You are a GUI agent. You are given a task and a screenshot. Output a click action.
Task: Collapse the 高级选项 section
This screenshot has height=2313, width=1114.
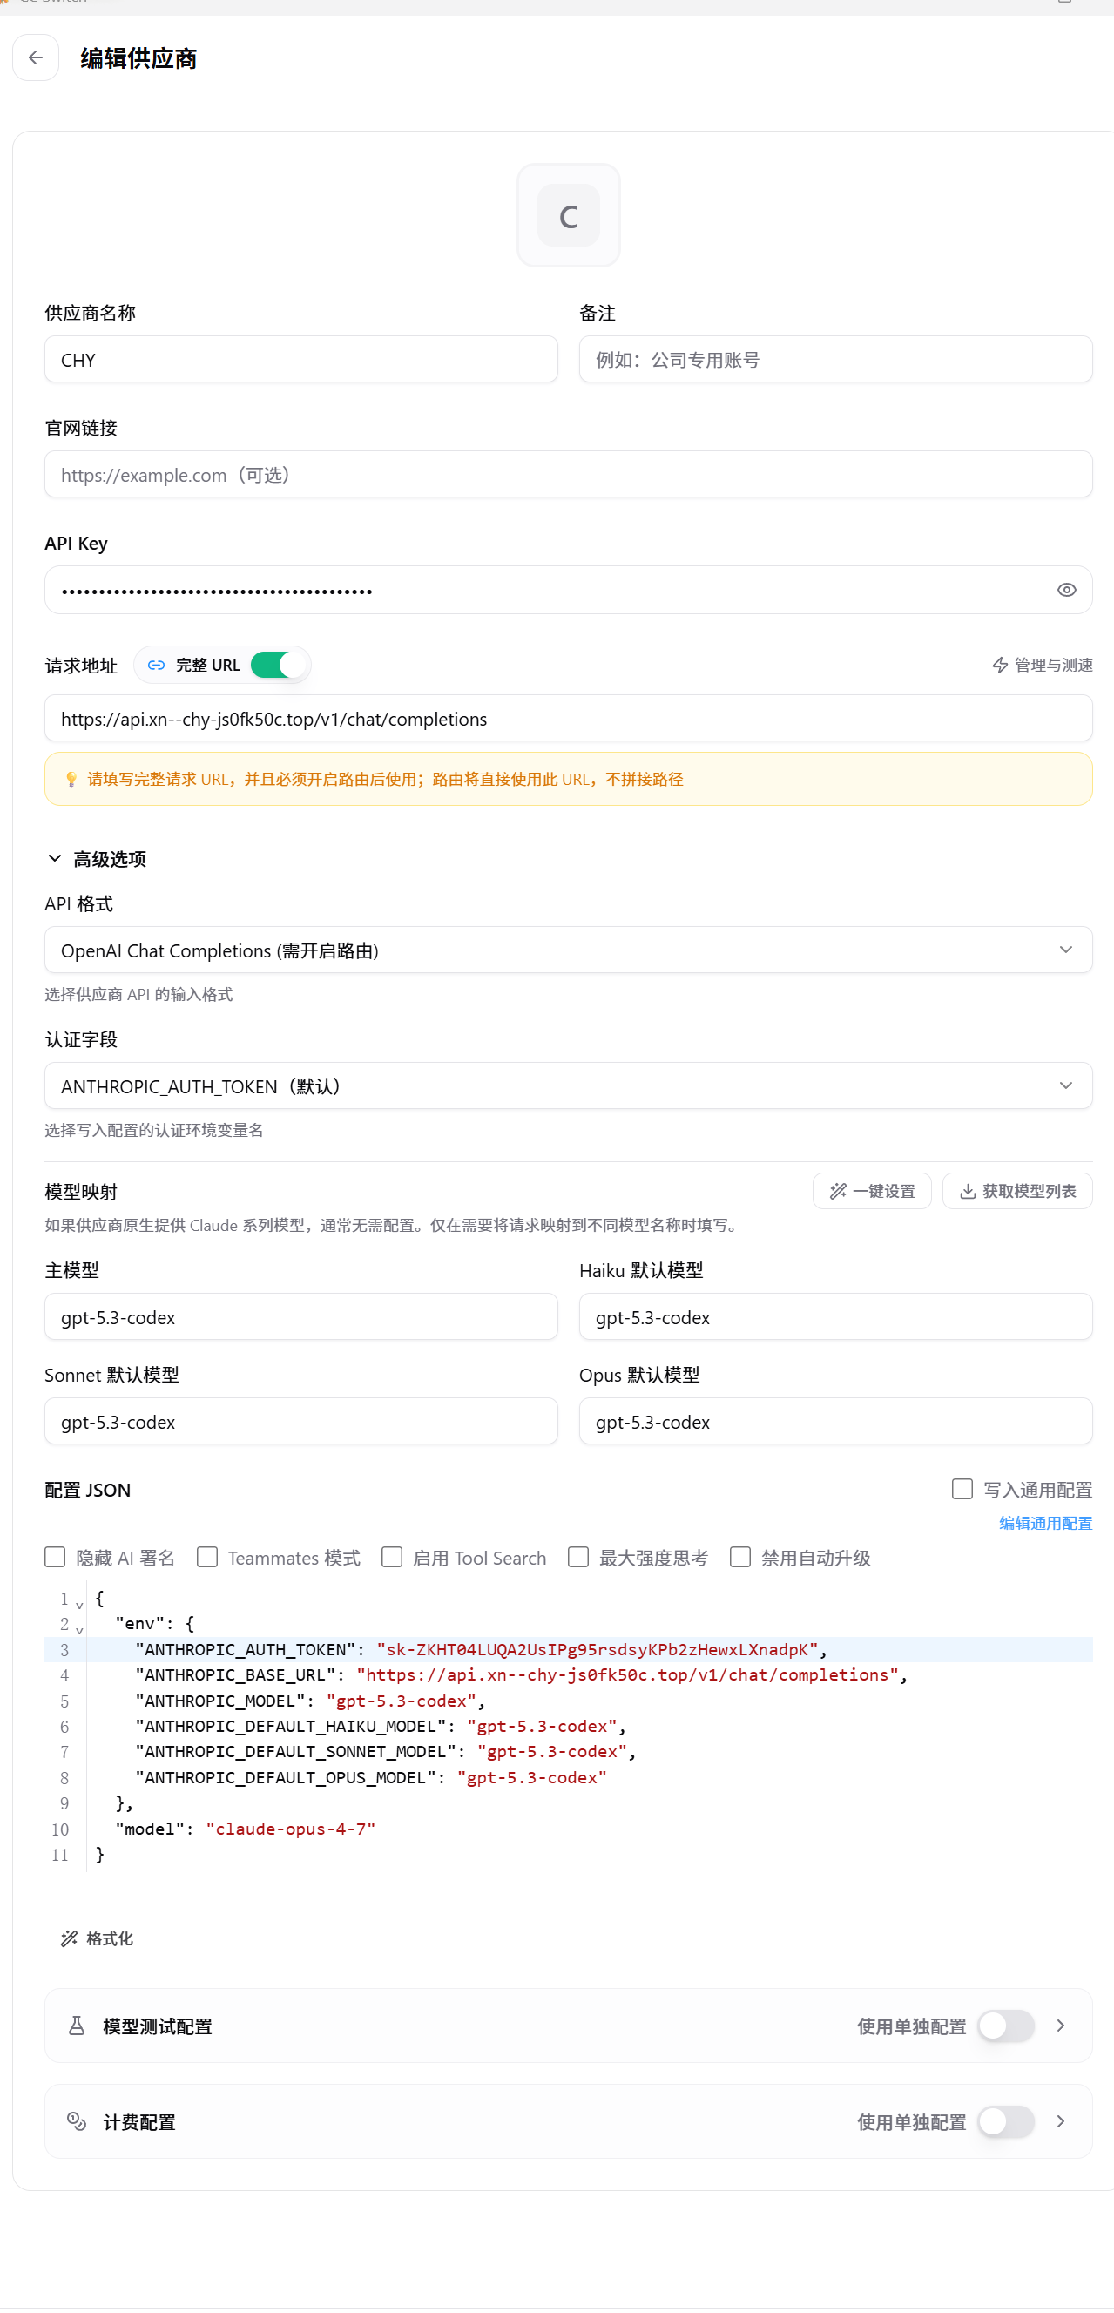[x=95, y=859]
